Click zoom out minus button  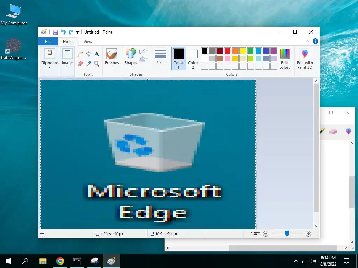266,234
